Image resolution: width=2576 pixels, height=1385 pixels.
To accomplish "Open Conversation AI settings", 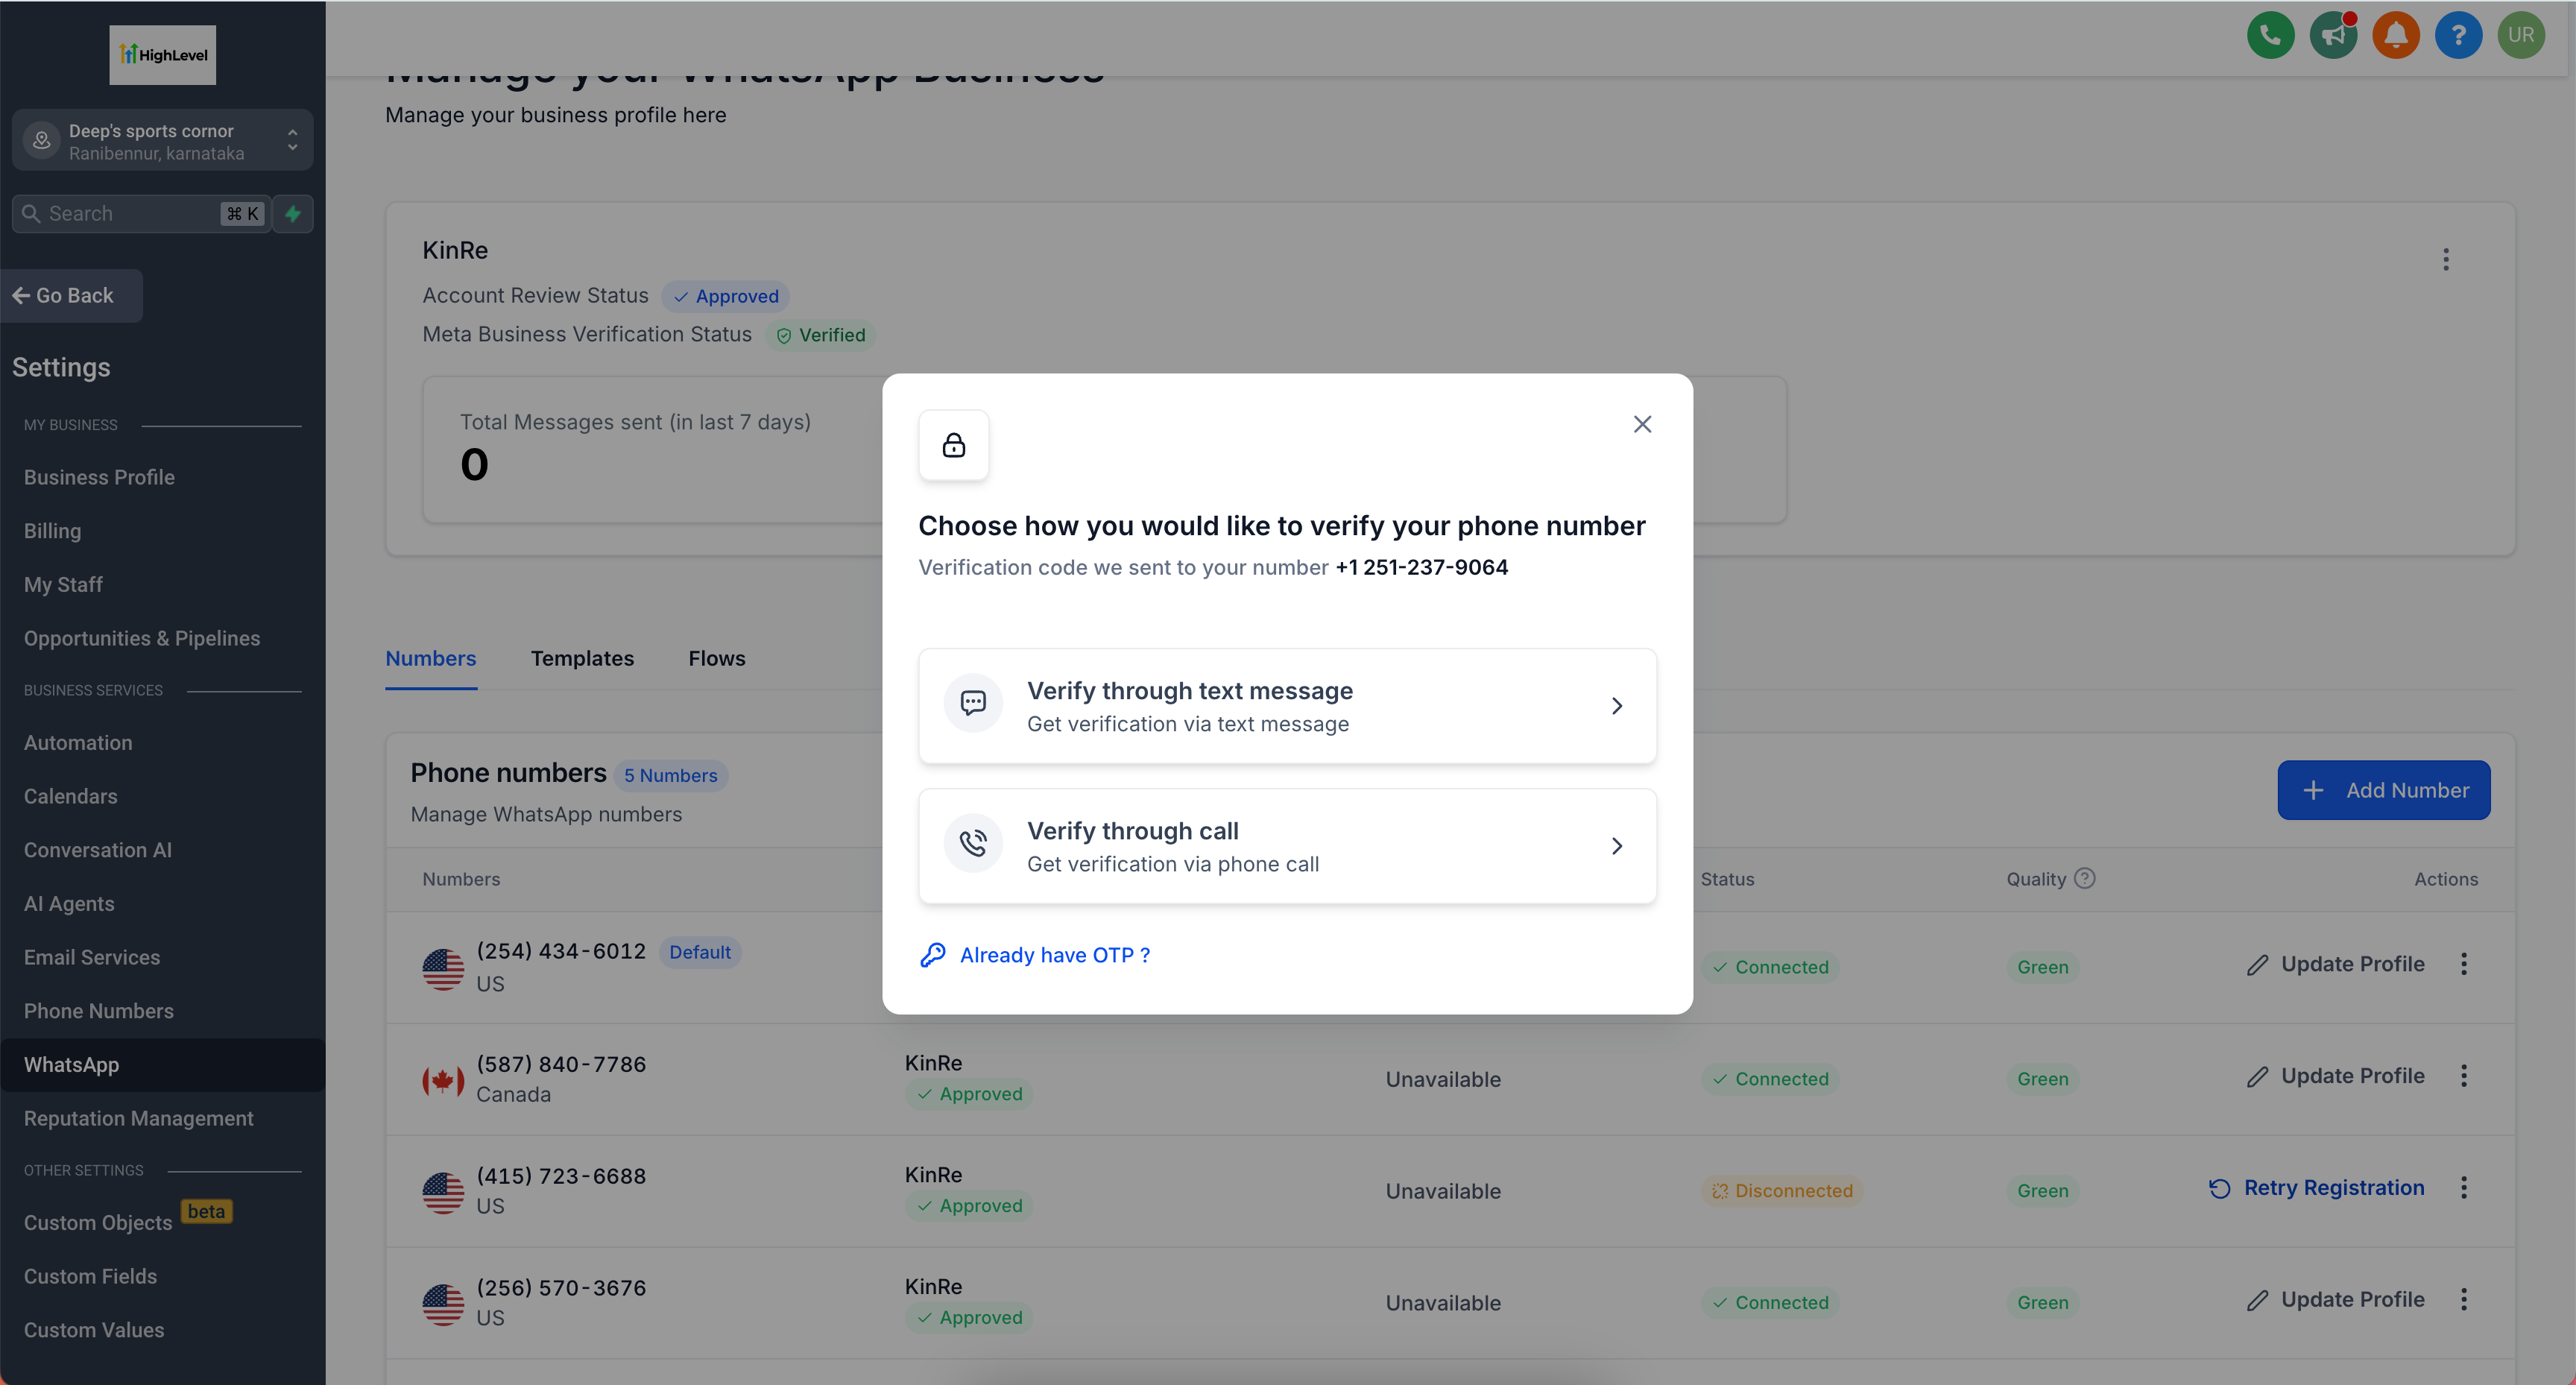I will (98, 850).
